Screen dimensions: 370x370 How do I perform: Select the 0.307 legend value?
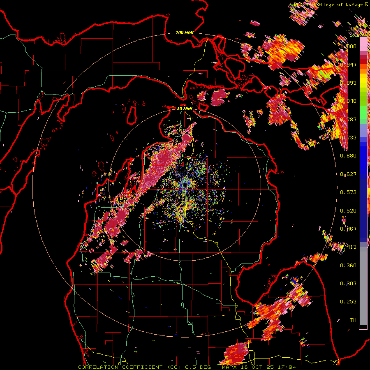(x=348, y=284)
